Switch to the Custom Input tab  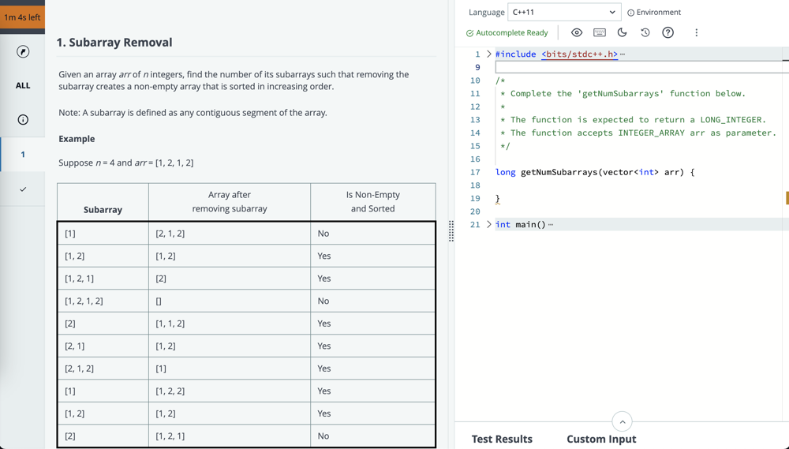(600, 439)
